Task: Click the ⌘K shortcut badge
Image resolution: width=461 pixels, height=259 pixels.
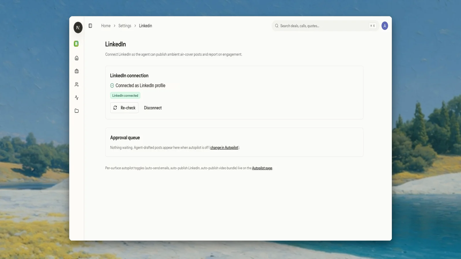Action: (x=373, y=26)
